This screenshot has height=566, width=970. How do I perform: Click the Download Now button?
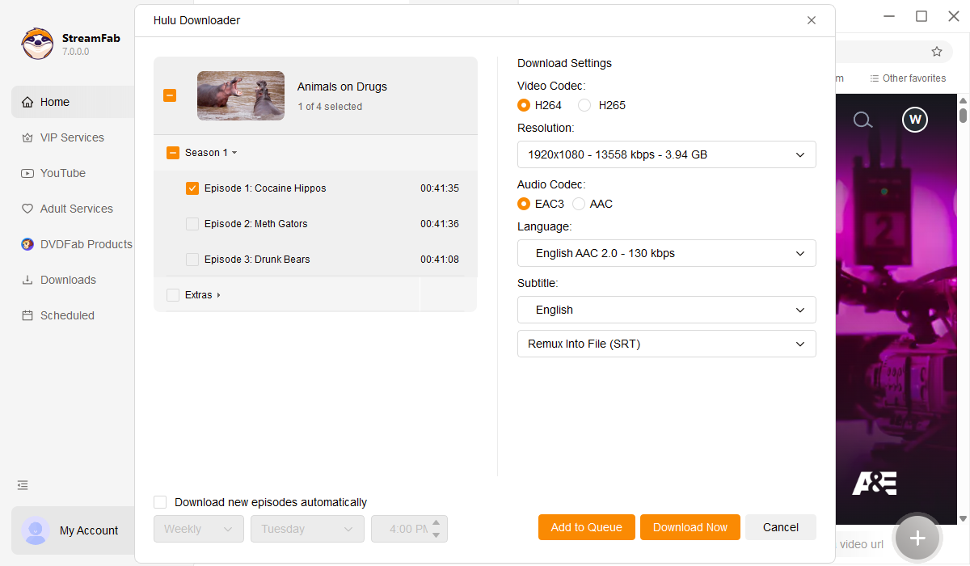(690, 527)
